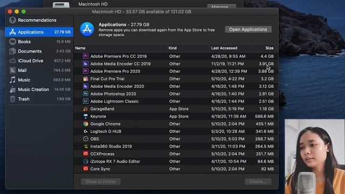This screenshot has height=194, width=345.
Task: Open the iCloud Drive category
Action: (x=39, y=61)
